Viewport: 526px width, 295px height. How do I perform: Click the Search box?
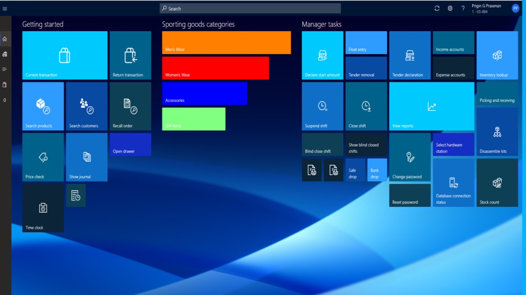[250, 8]
